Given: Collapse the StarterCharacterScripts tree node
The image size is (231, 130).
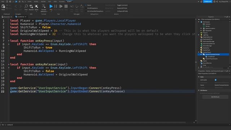Looking at the screenshot, I should [201, 55].
